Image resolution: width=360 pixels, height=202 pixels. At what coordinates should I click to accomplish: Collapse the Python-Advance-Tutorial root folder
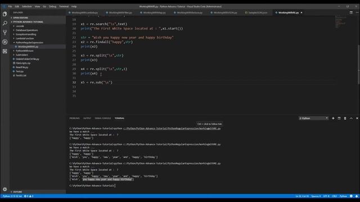pyautogui.click(x=38, y=22)
